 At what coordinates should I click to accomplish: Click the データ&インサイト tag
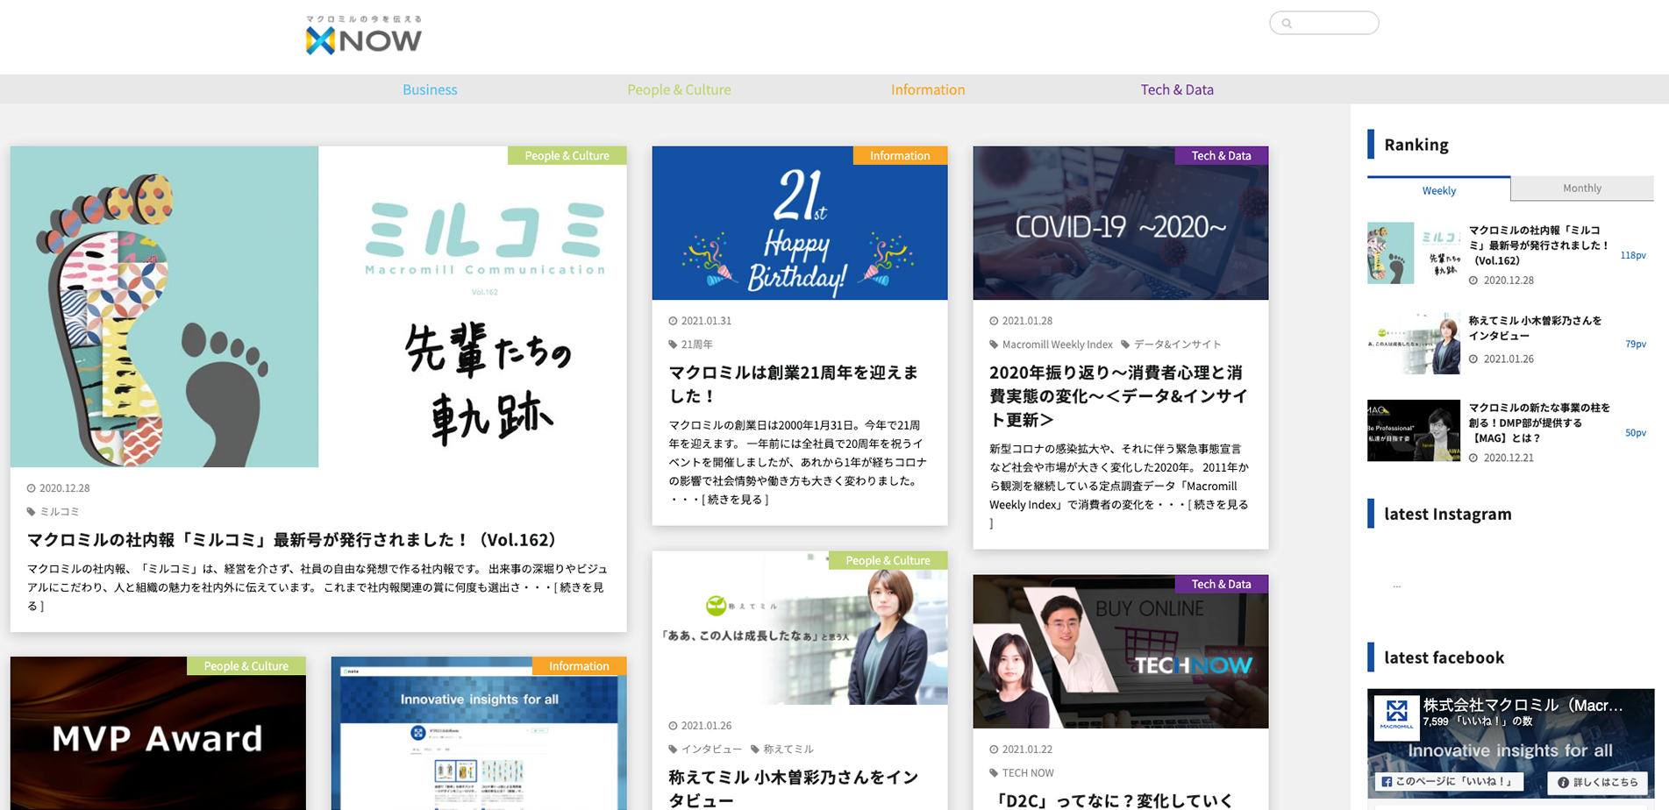click(x=1177, y=345)
